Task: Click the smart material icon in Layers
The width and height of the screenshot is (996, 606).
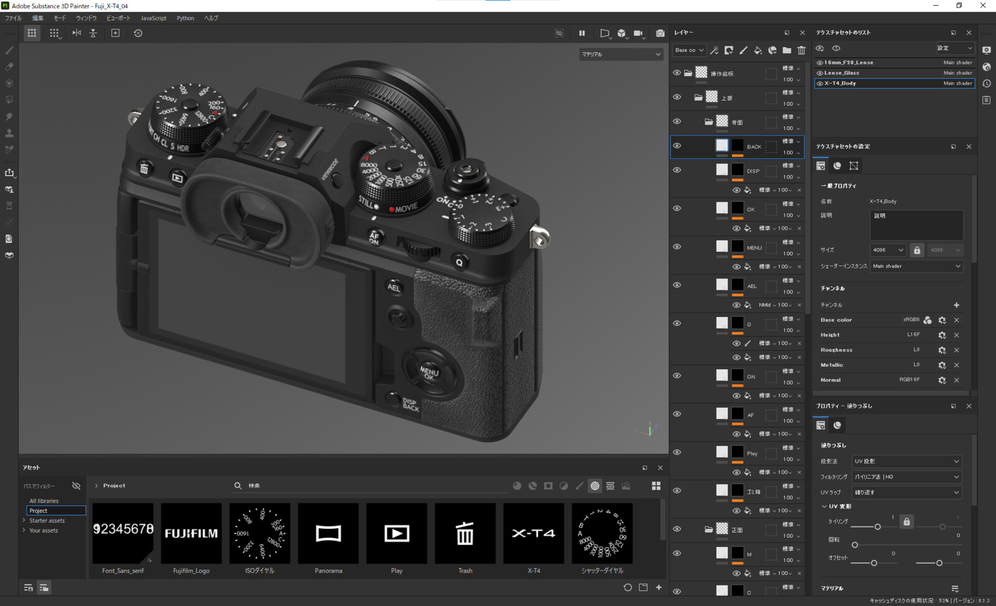Action: [x=773, y=50]
